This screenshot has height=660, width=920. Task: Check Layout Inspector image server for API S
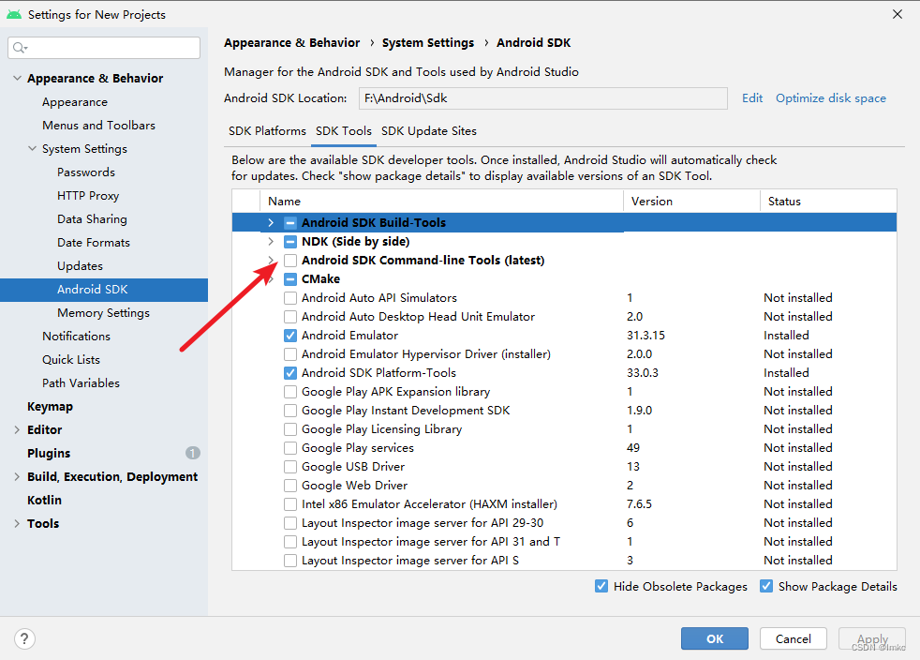[289, 561]
